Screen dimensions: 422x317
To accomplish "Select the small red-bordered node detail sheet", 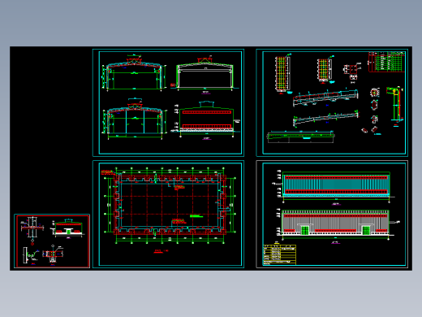I will click(x=52, y=241).
